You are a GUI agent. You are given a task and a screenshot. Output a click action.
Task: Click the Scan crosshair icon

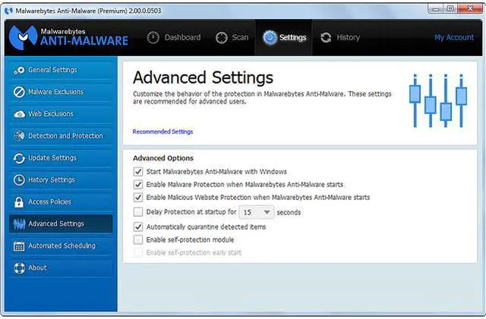click(x=221, y=38)
